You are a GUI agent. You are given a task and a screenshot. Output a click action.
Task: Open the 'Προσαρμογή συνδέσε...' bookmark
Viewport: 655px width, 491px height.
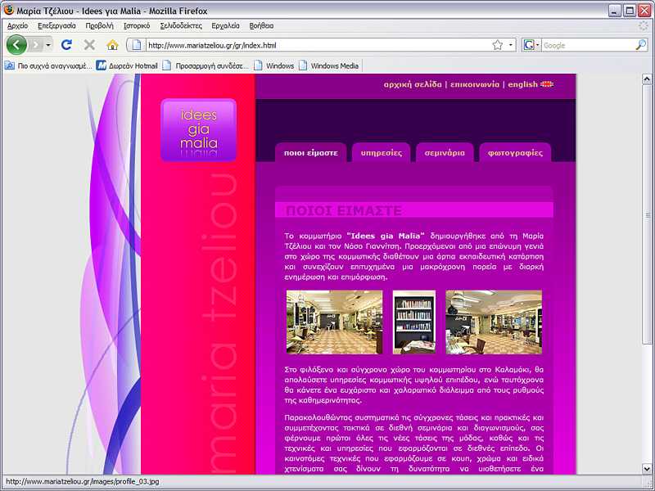point(206,66)
